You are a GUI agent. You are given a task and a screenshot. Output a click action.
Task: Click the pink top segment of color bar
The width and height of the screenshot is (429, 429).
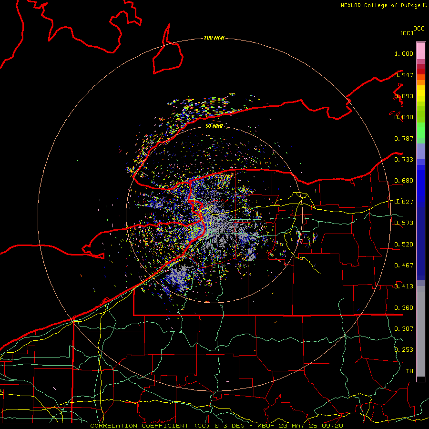(x=421, y=51)
